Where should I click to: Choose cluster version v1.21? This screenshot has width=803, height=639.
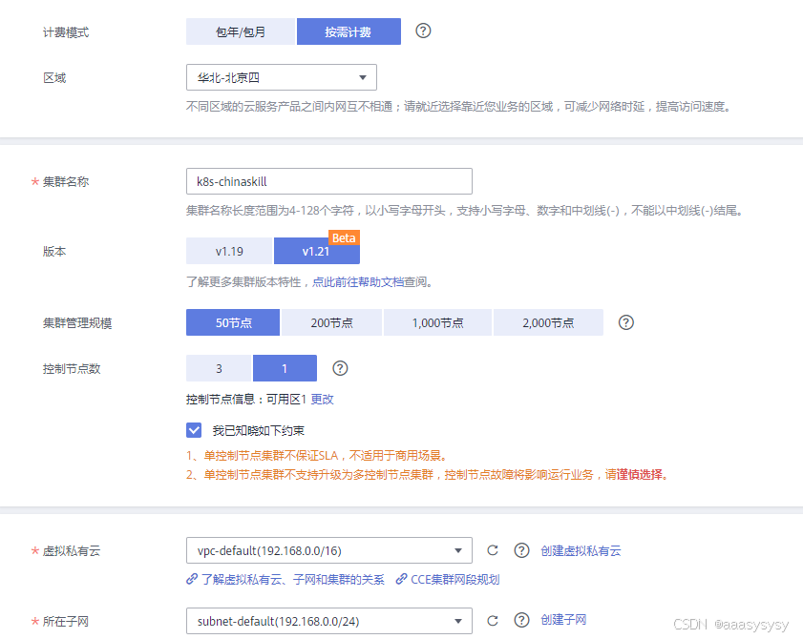(316, 251)
